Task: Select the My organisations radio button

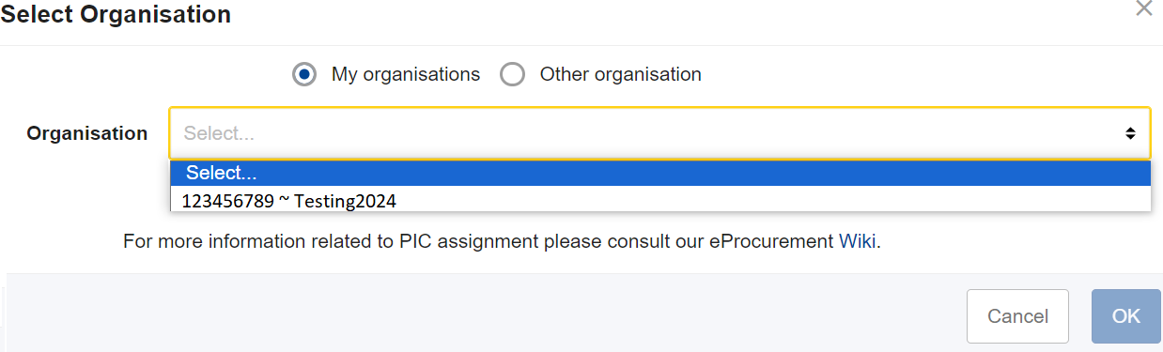Action: (x=303, y=74)
